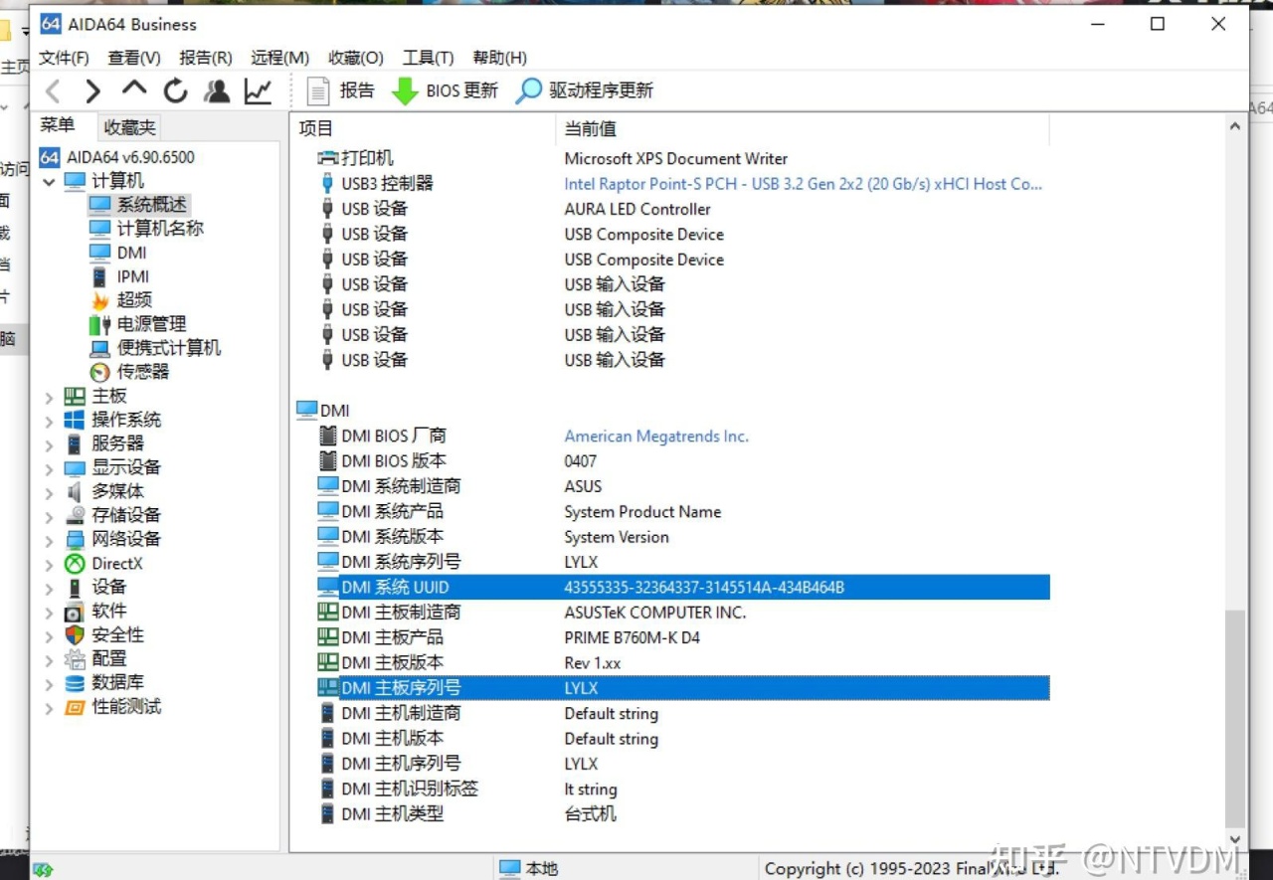Expand the 显示设备 tree node
Image resolution: width=1273 pixels, height=880 pixels.
point(49,468)
